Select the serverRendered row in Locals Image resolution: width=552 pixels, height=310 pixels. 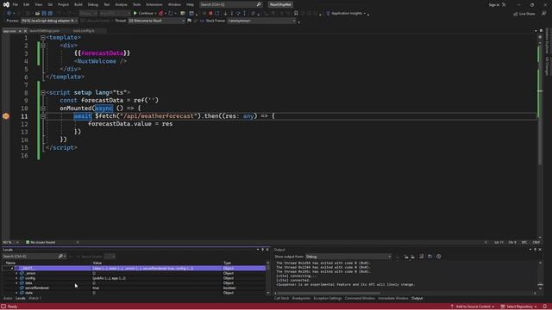pyautogui.click(x=134, y=288)
